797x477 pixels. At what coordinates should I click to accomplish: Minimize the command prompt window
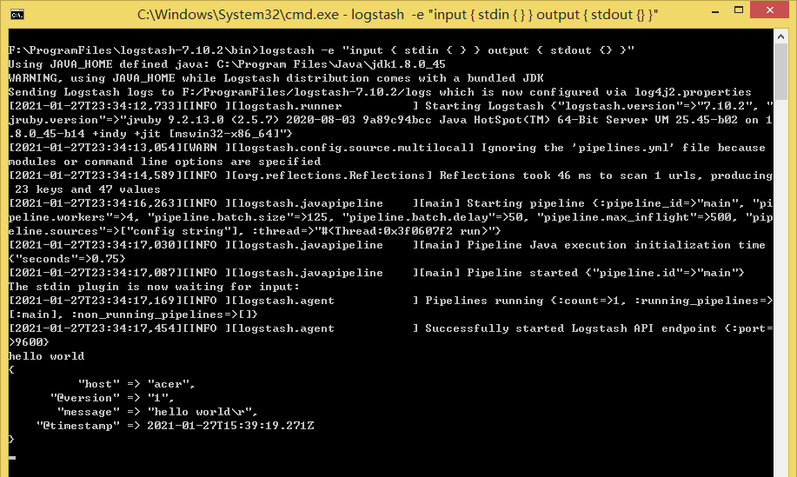coord(715,10)
